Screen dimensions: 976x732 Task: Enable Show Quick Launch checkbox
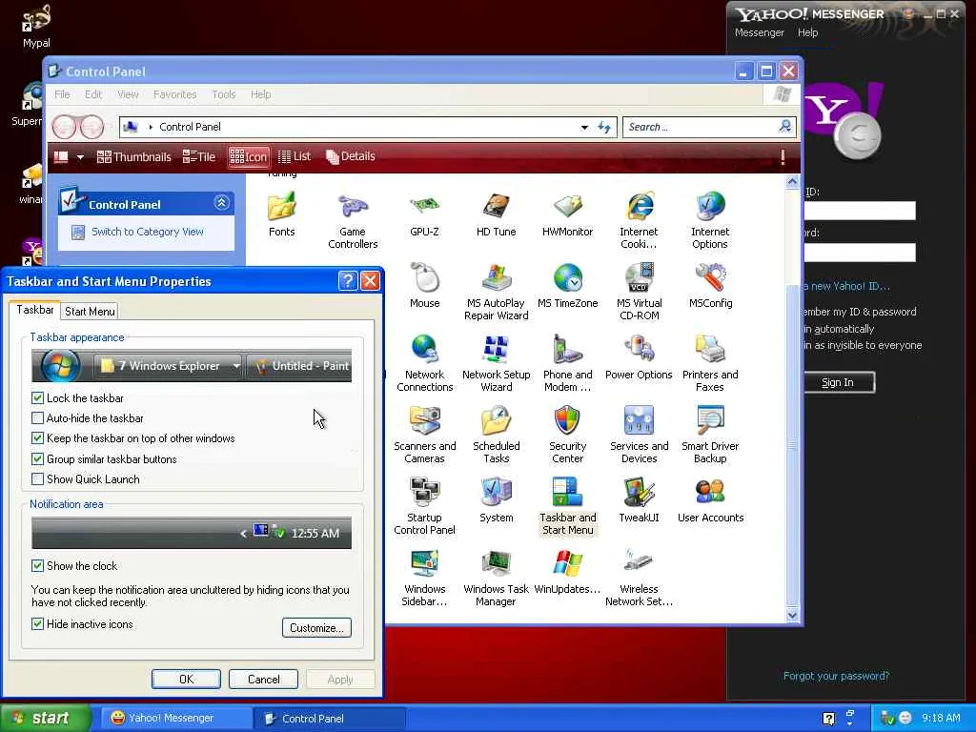[x=37, y=478]
